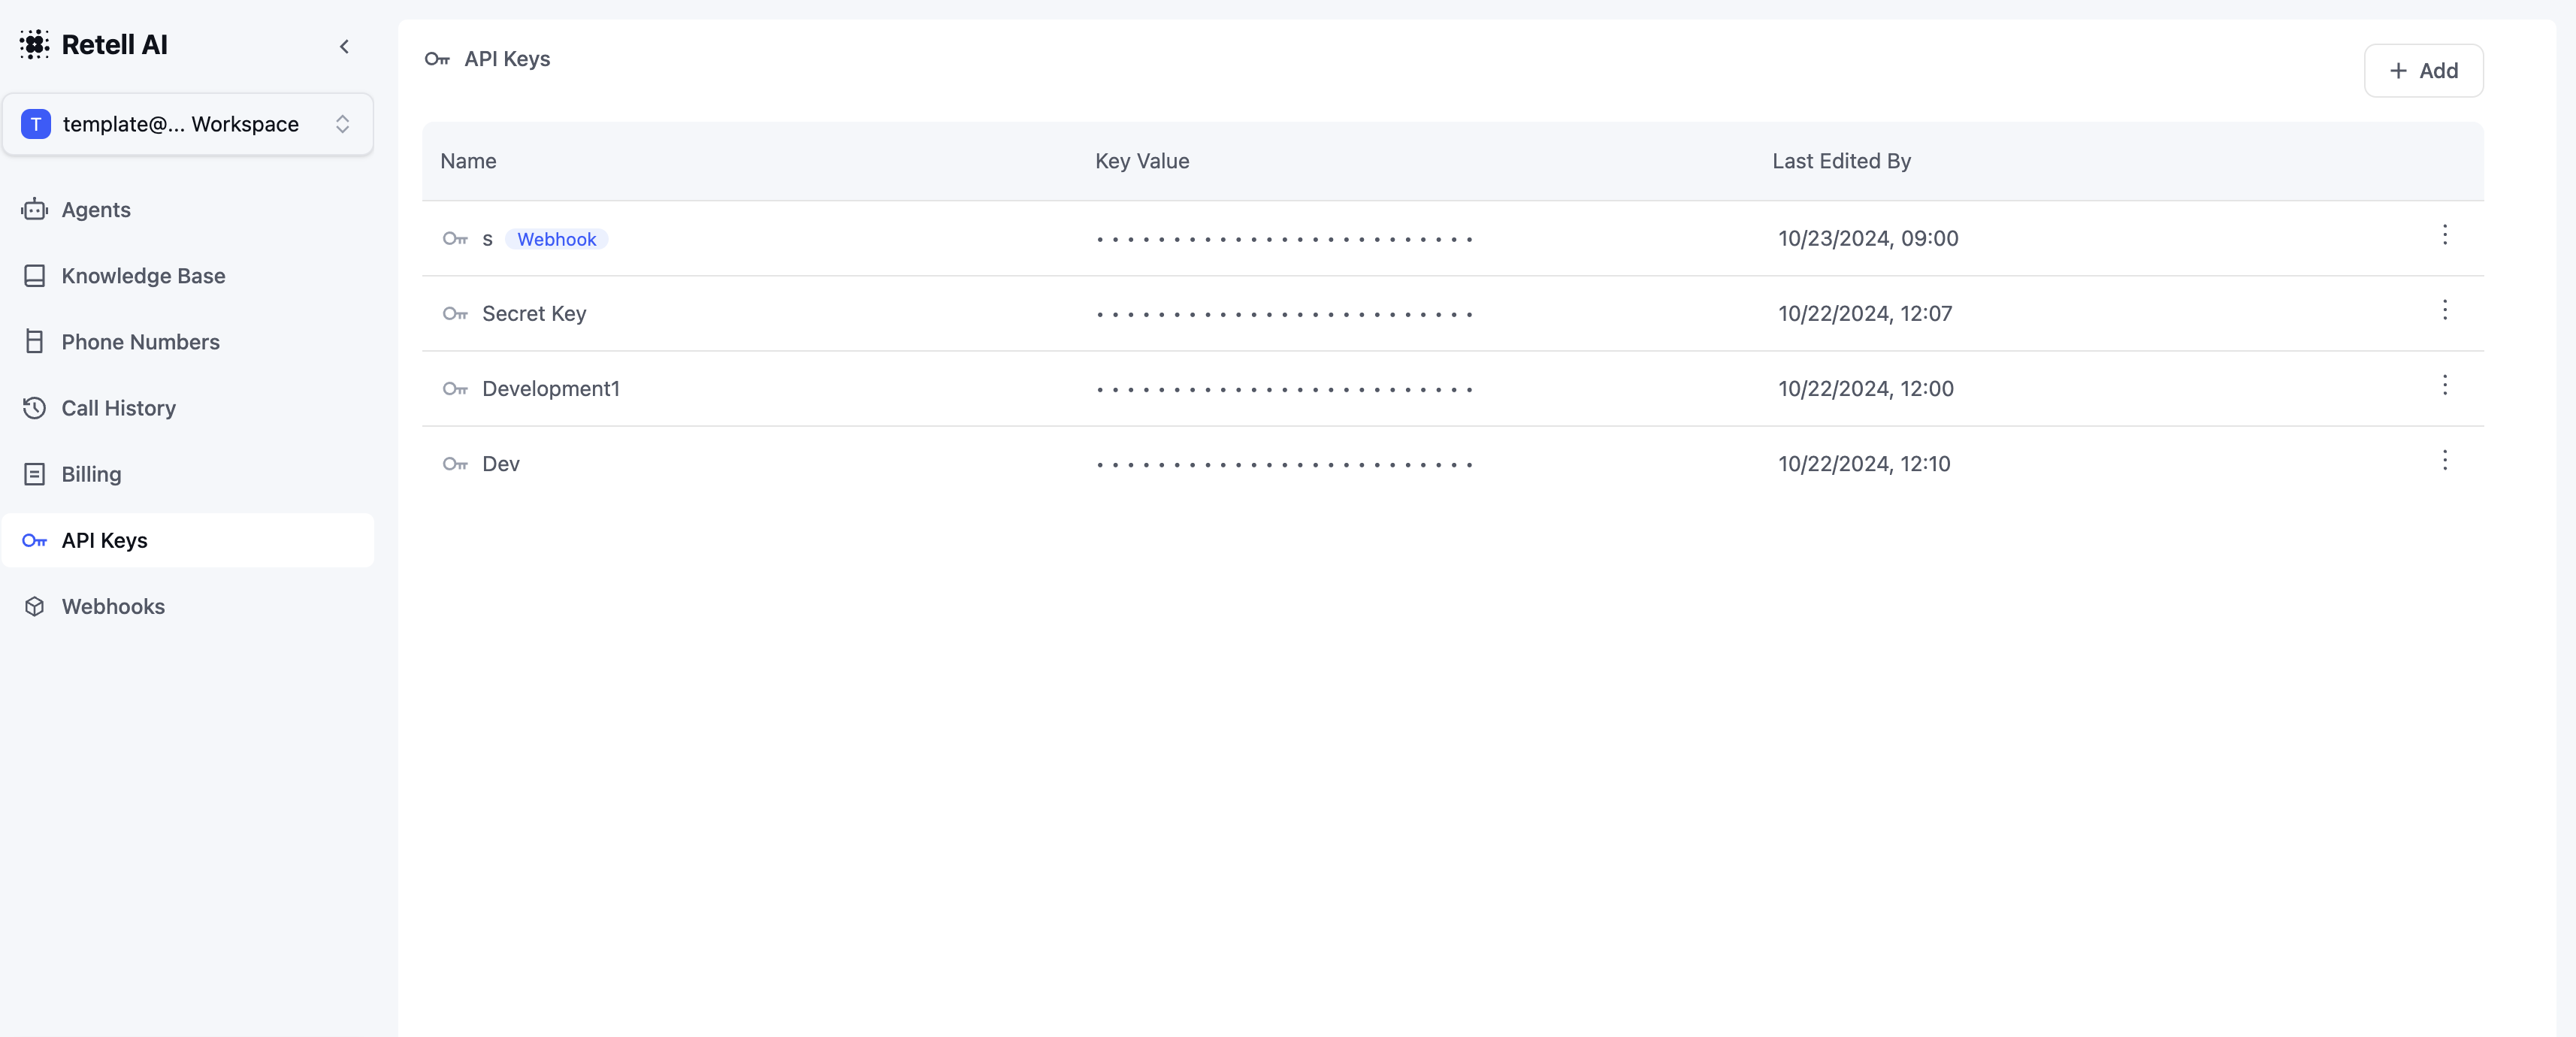This screenshot has height=1037, width=2576.
Task: Click the date 10/22/2024, 12:10
Action: click(x=1864, y=463)
